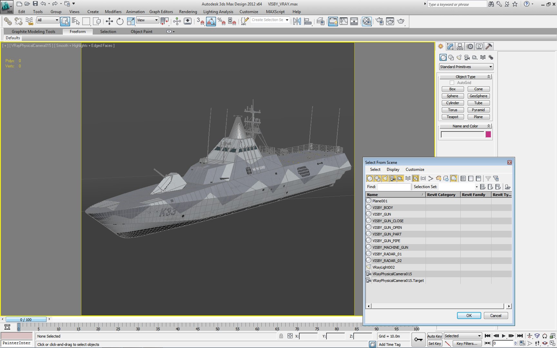Open the Render Setup dialog
Screen dimensions: 557x348
tap(380, 21)
